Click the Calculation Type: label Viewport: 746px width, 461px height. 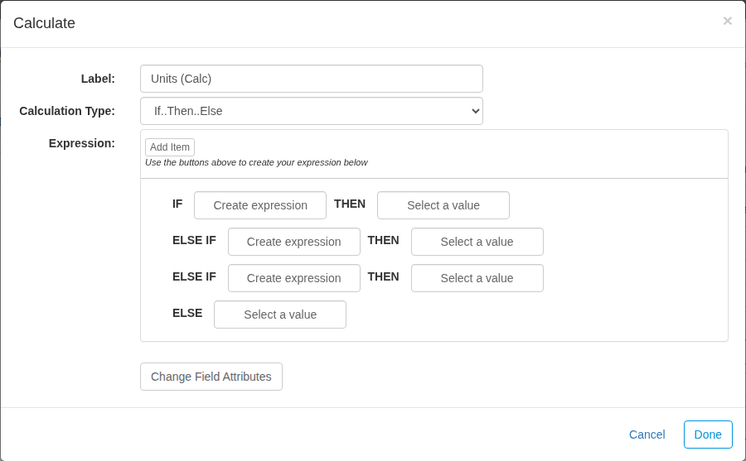point(67,111)
